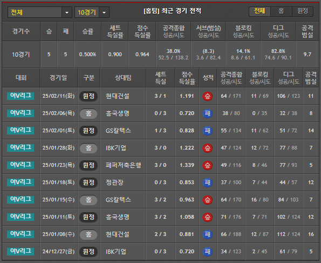Click the 원정 badge on the 페퍼저축은행 row
Screen dimensions: 321x263
(88, 165)
